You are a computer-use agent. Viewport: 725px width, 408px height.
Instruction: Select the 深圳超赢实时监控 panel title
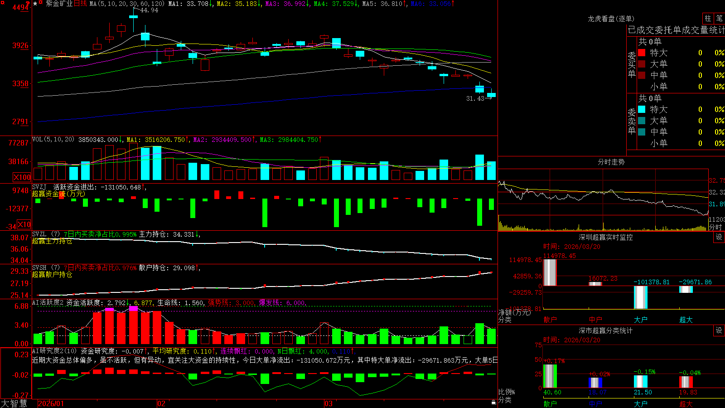pos(605,237)
